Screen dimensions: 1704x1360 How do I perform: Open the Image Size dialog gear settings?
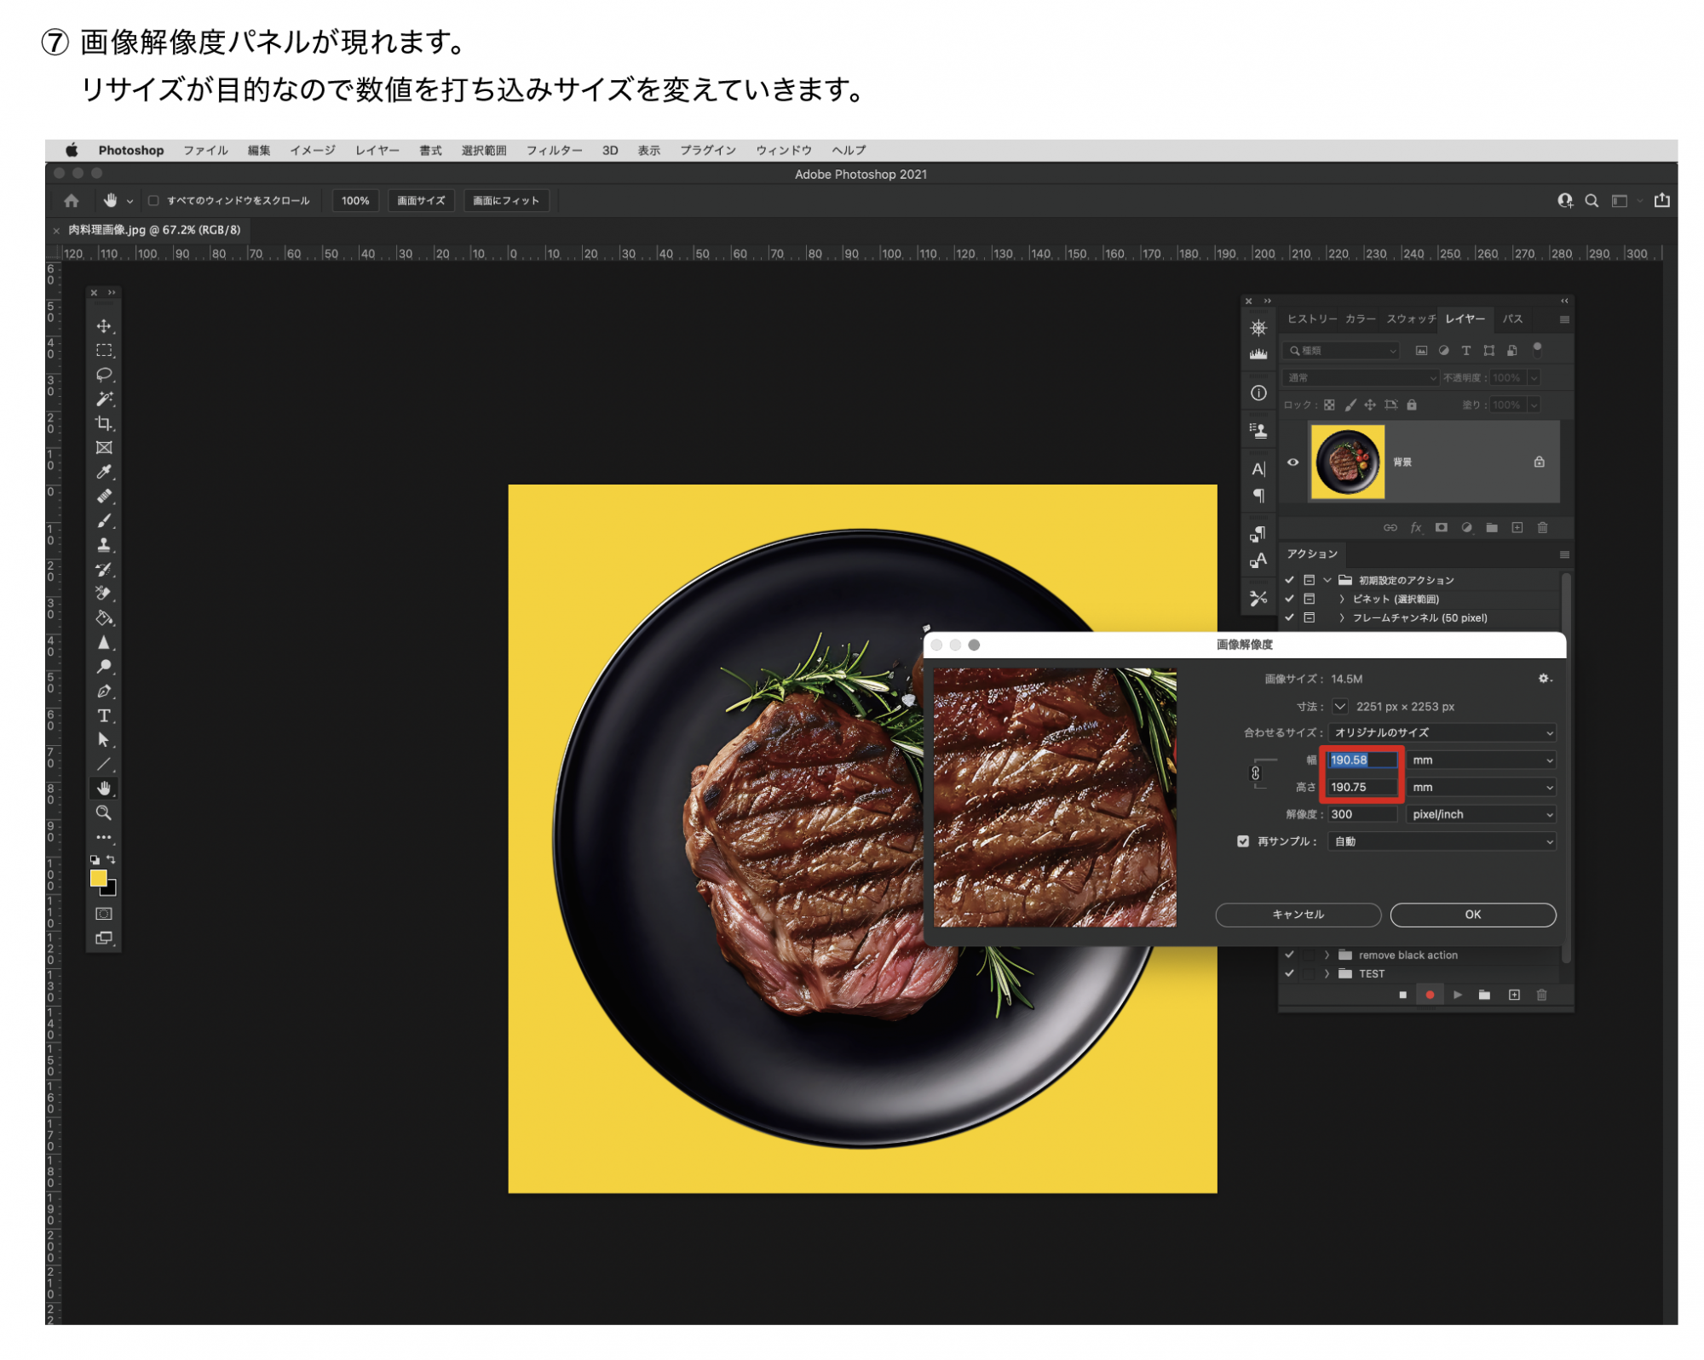click(x=1544, y=679)
